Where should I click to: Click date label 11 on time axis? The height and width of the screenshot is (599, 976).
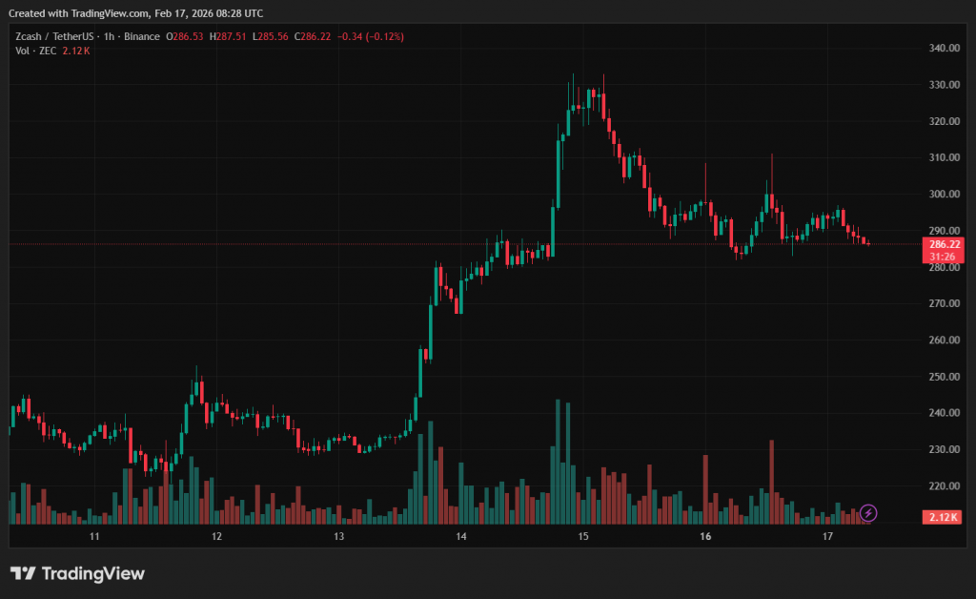pos(94,537)
